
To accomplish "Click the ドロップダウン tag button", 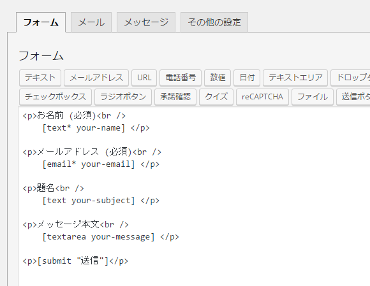I will (x=350, y=78).
